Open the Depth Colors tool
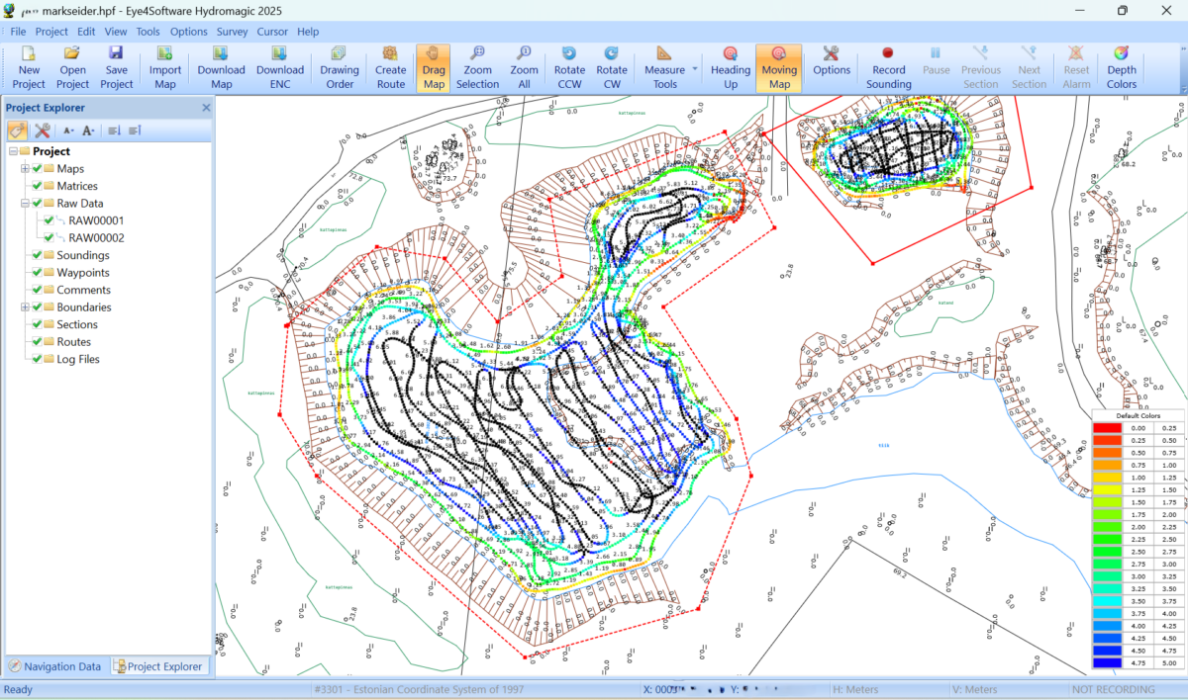 [1121, 68]
